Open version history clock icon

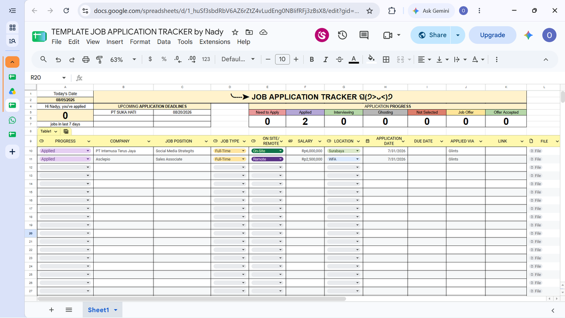click(342, 35)
